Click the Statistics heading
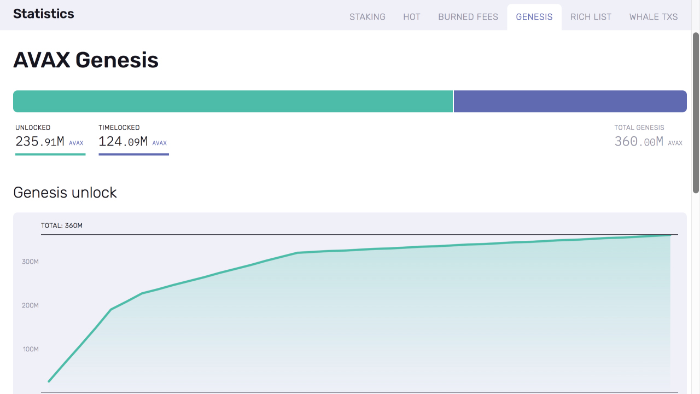The width and height of the screenshot is (700, 394). 44,14
